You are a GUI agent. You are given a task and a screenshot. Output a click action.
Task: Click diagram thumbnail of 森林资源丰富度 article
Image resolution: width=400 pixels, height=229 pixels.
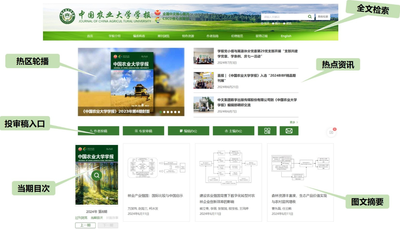[x=300, y=167]
